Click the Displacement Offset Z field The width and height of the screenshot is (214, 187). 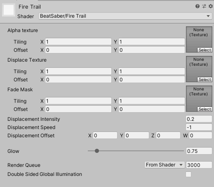point(168,135)
